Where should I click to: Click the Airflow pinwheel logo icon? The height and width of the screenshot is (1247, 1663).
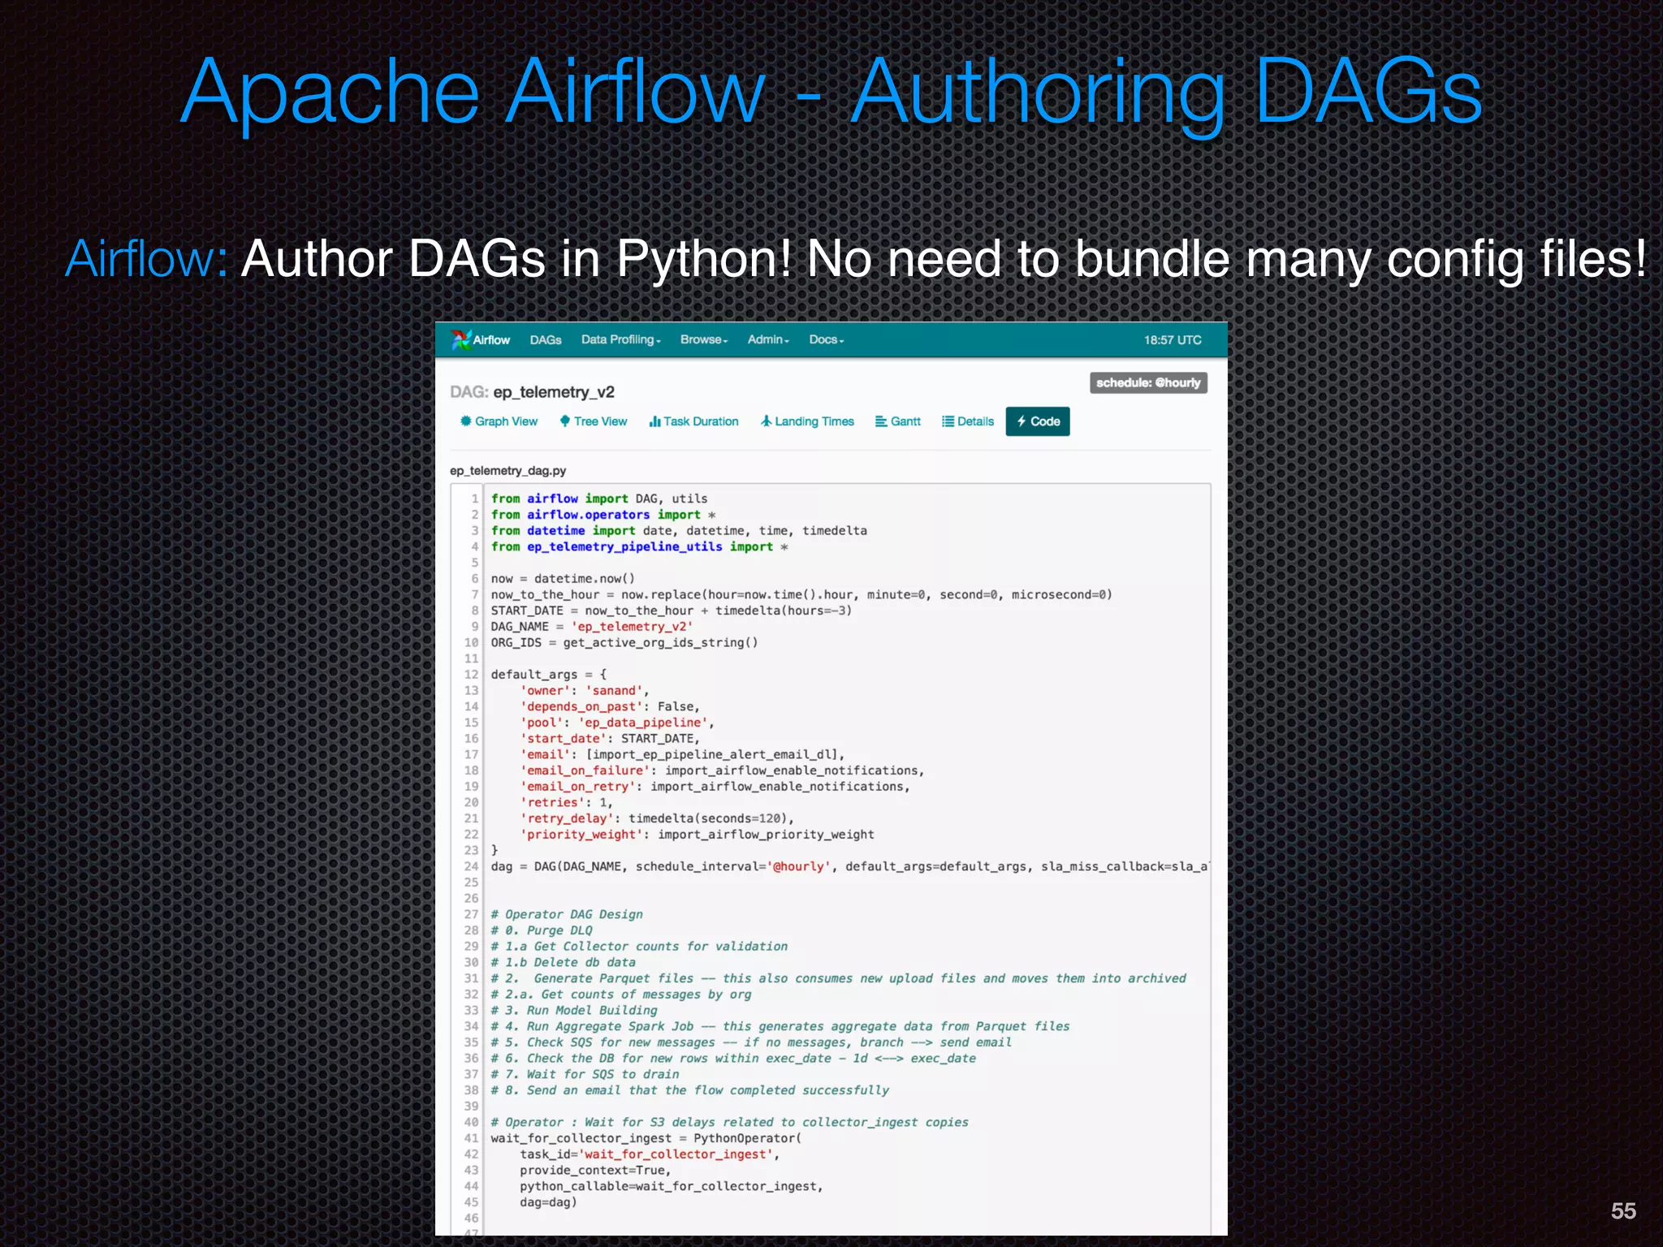461,339
